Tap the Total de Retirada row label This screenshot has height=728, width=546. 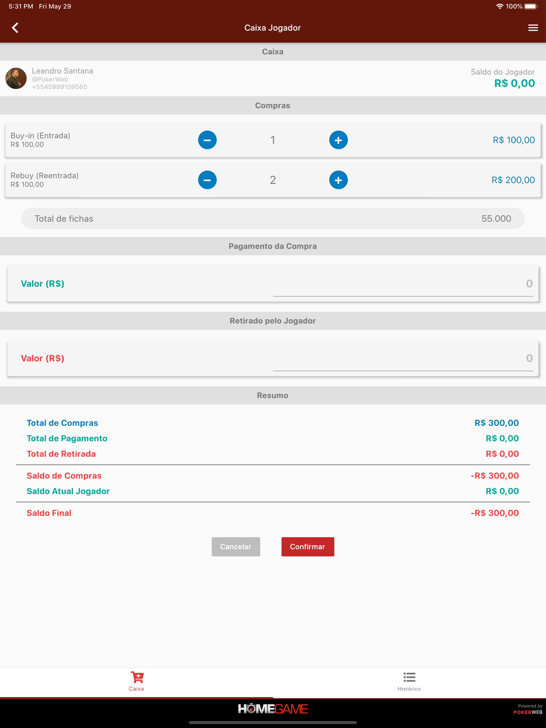61,454
